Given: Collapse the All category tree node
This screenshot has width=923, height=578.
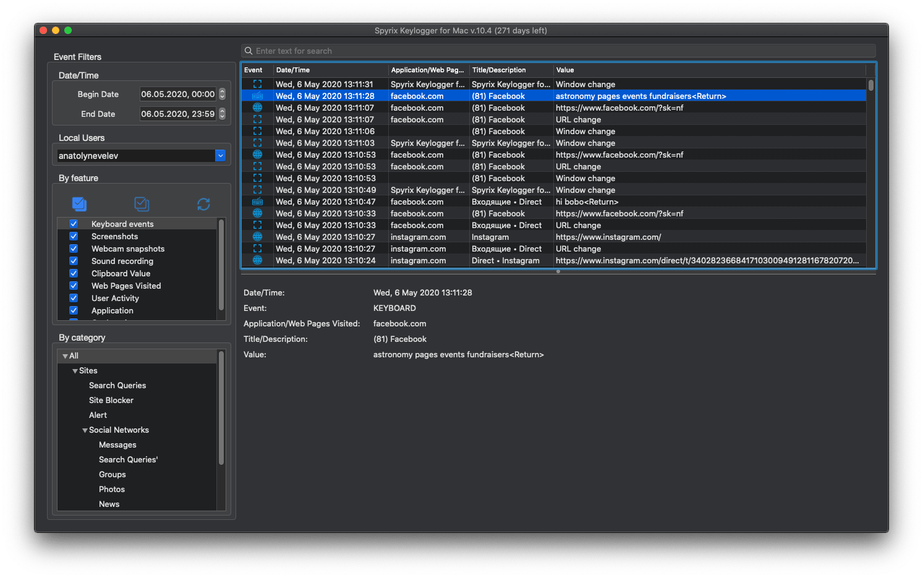Looking at the screenshot, I should click(65, 356).
